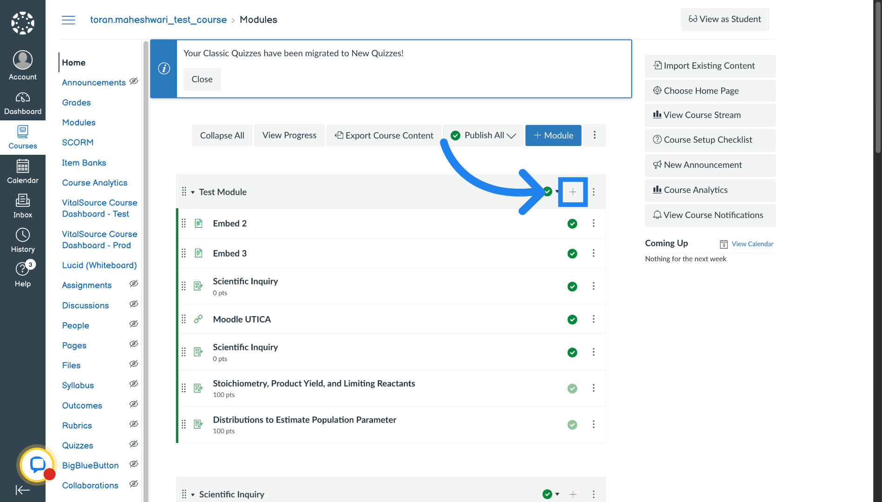
Task: Toggle the course navigation hamburger menu
Action: pyautogui.click(x=68, y=20)
